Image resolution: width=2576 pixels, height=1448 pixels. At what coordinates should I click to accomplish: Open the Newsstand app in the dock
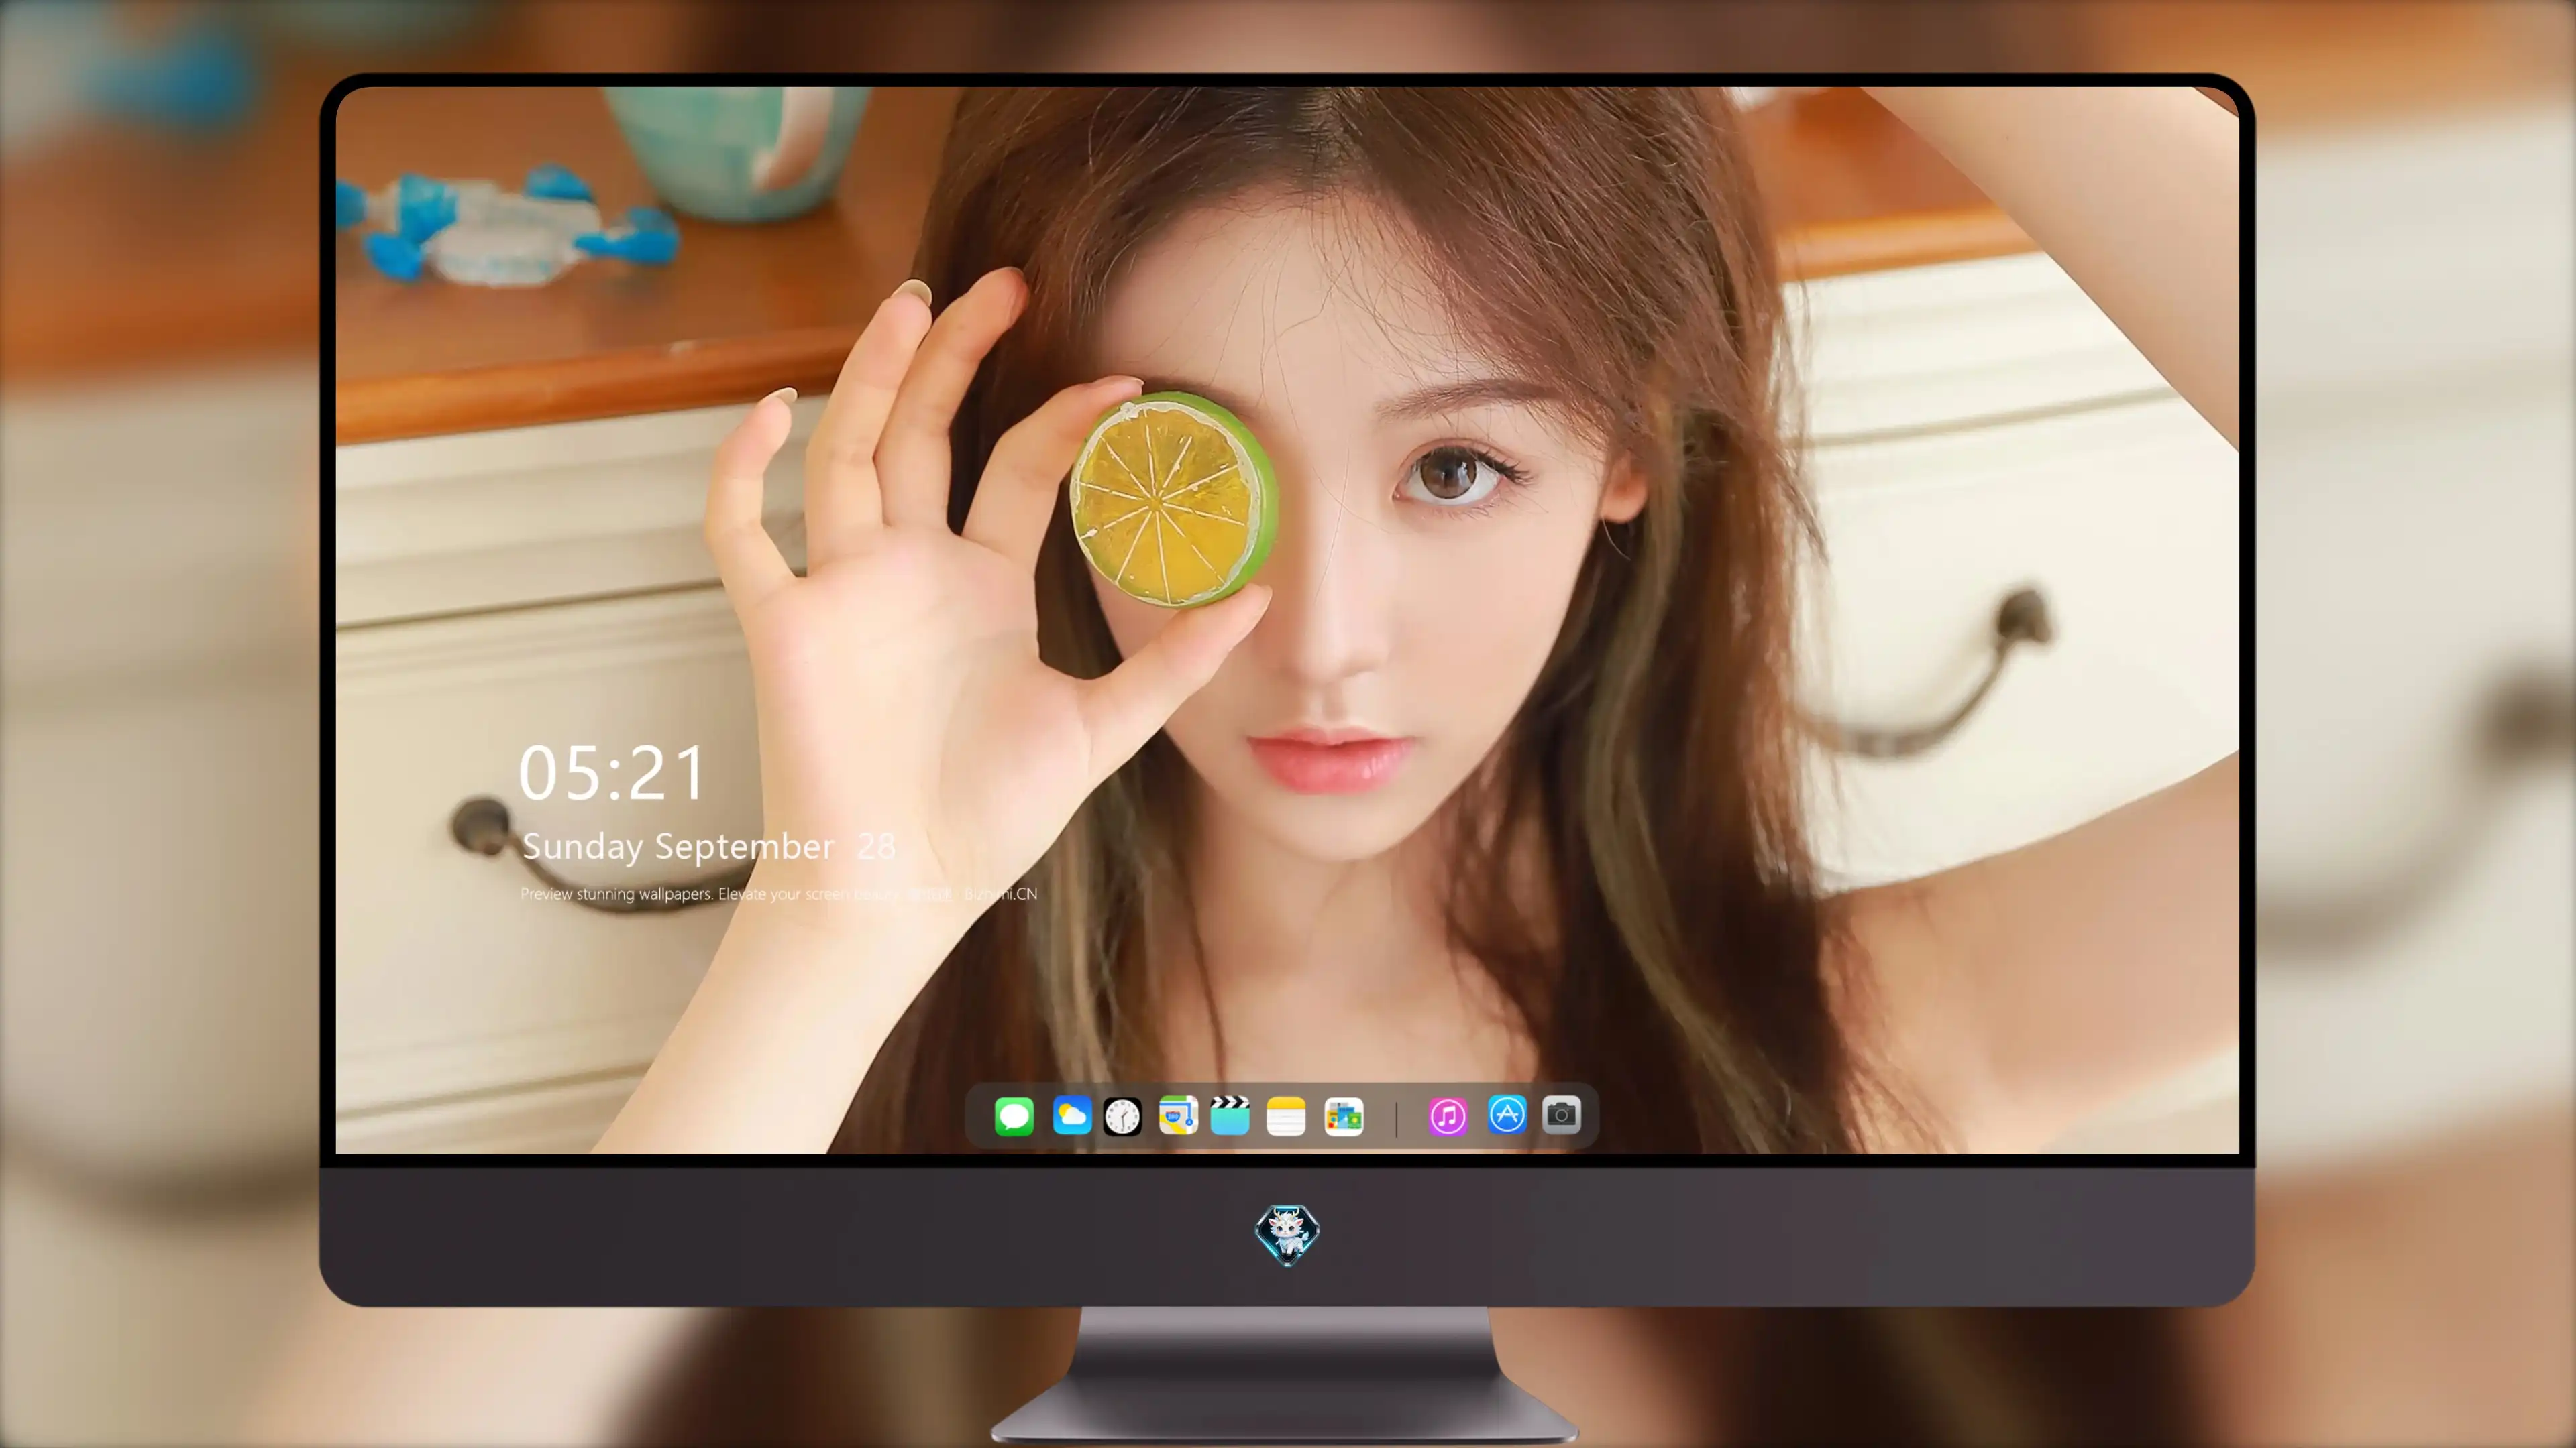pos(1344,1116)
